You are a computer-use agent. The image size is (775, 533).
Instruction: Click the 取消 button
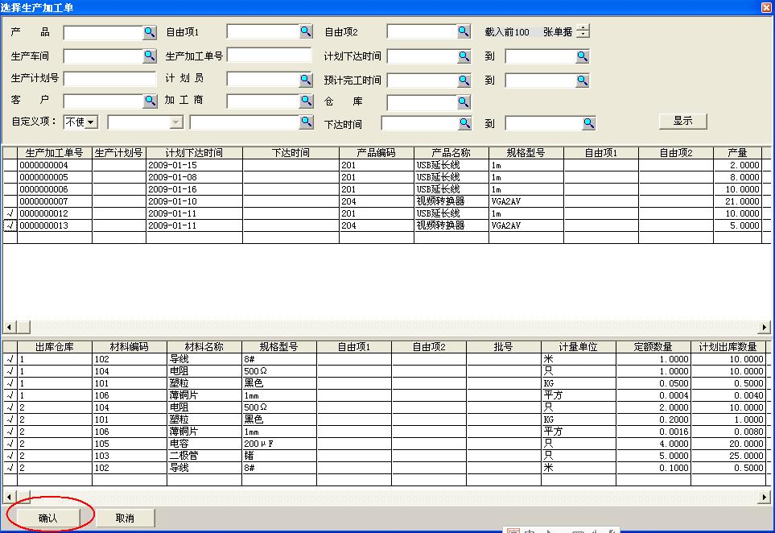[x=124, y=518]
